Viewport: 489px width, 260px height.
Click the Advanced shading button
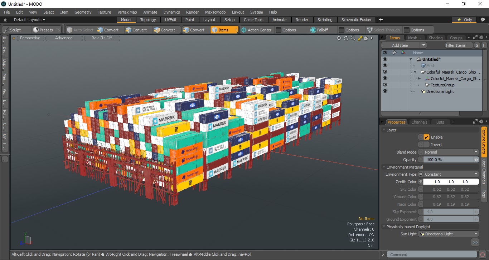[x=64, y=38]
